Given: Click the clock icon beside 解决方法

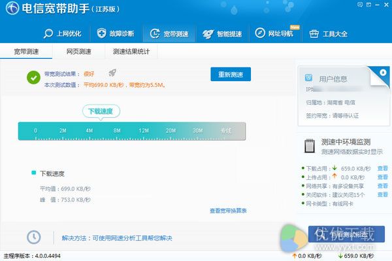Looking at the screenshot, I should click(x=34, y=237).
